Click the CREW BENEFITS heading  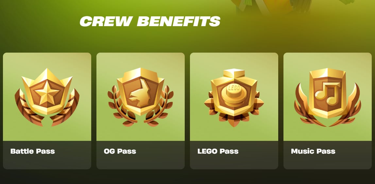[150, 21]
